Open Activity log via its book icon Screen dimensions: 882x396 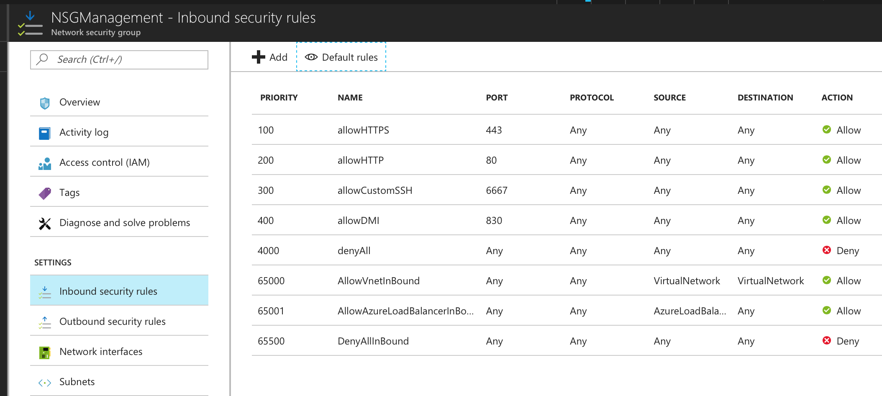(45, 132)
